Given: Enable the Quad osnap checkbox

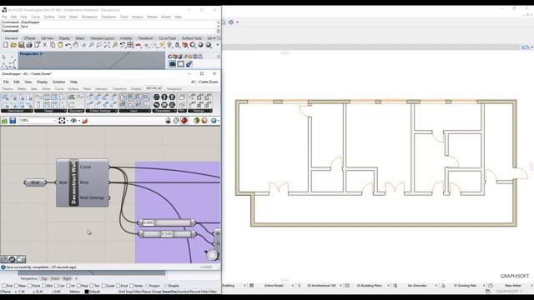Looking at the screenshot, I should [103, 286].
